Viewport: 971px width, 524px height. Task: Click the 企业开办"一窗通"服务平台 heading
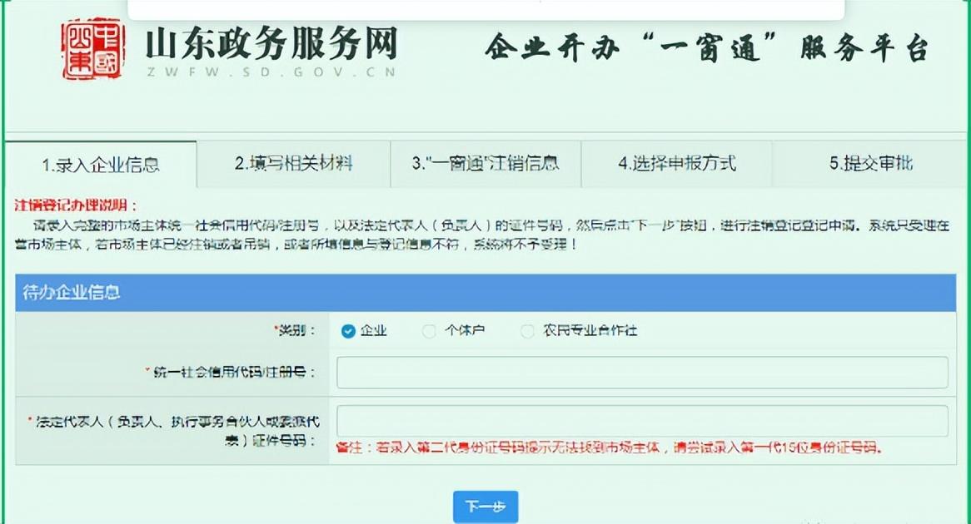point(706,47)
